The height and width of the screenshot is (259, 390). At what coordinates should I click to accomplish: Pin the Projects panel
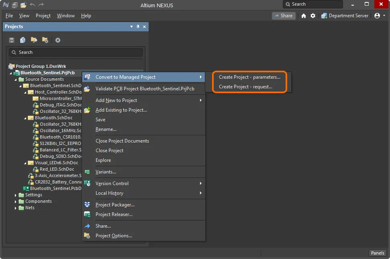click(138, 27)
